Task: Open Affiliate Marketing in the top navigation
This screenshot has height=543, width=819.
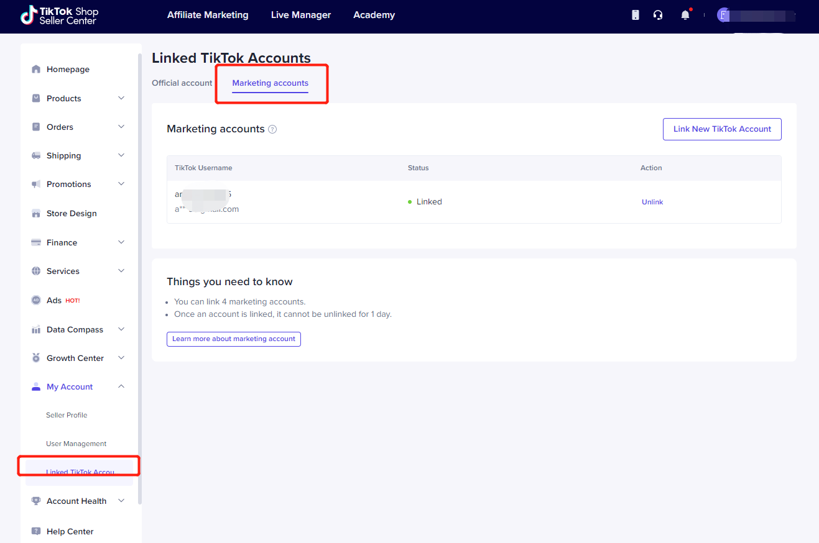Action: coord(208,15)
